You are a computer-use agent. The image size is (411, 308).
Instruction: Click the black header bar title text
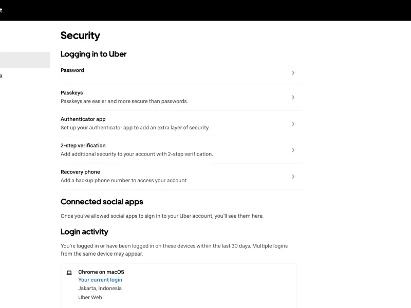click(1, 10)
